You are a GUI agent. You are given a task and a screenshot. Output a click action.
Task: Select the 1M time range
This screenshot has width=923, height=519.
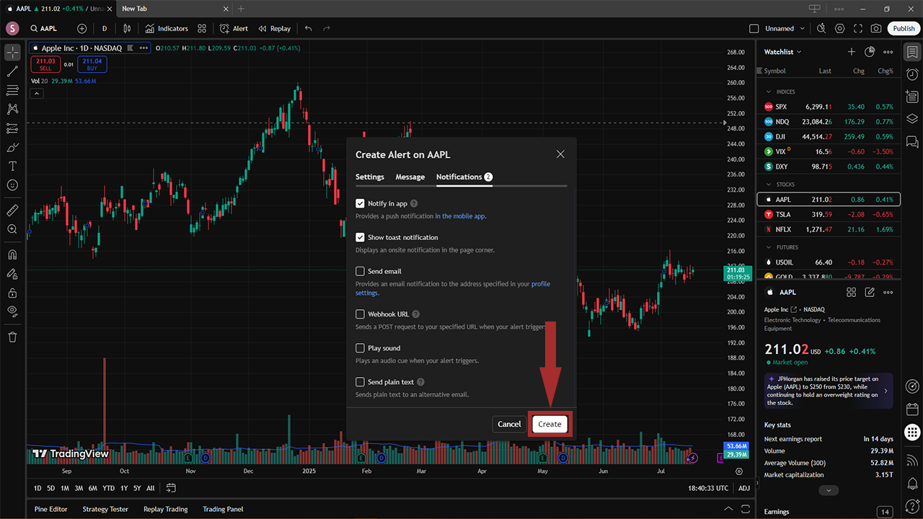click(x=65, y=488)
